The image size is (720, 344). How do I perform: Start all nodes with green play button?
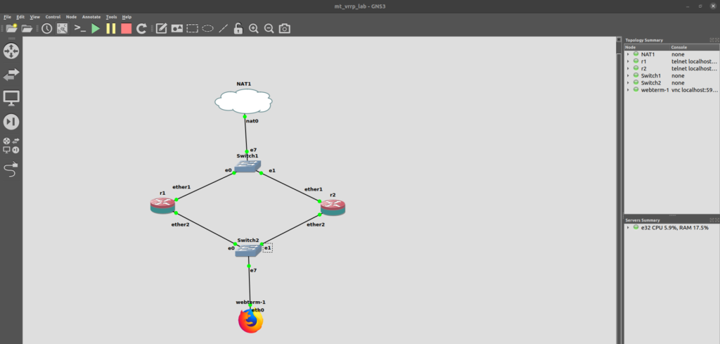coord(96,29)
